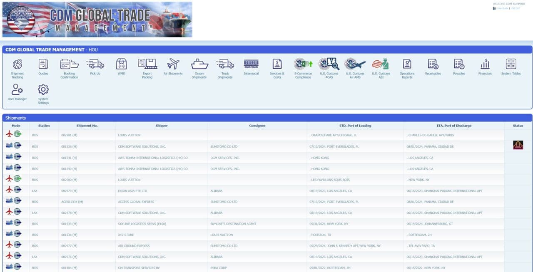Open the WMS warehouse module

tap(121, 67)
